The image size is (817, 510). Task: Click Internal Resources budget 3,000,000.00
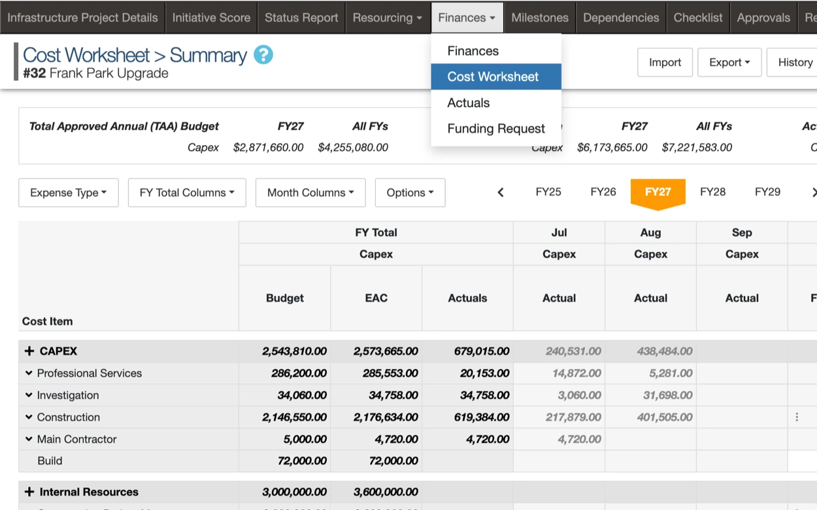294,492
